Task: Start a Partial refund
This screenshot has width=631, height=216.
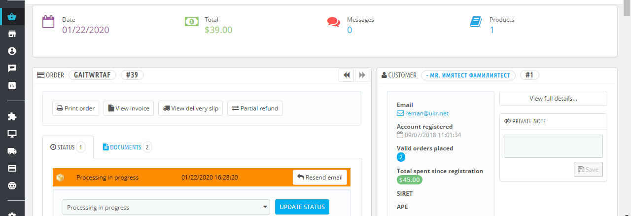Action: 255,108
